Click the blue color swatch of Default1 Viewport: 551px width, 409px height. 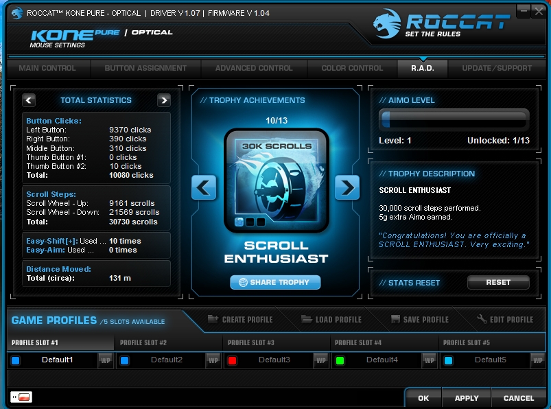[16, 360]
